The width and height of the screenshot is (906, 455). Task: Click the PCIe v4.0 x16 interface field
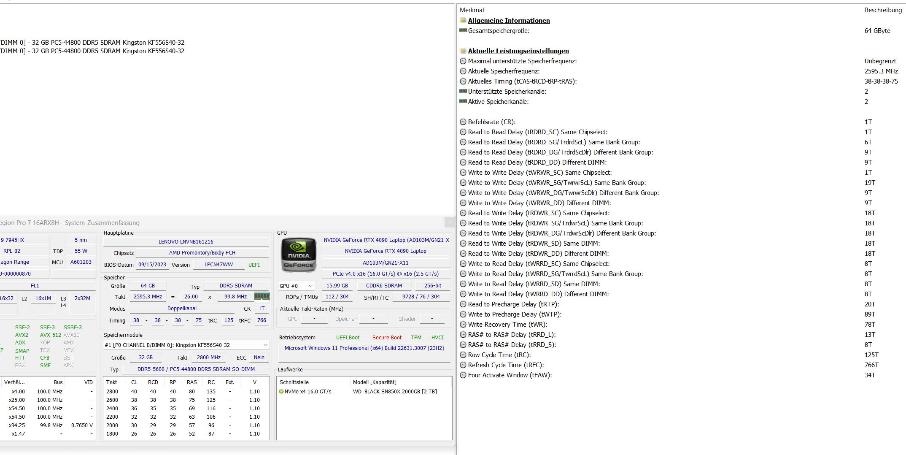click(x=386, y=274)
